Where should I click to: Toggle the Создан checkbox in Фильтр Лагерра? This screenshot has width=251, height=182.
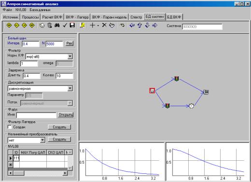coord(10,127)
